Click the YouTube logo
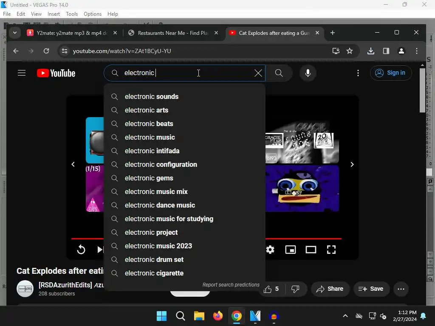The width and height of the screenshot is (435, 326). (56, 73)
